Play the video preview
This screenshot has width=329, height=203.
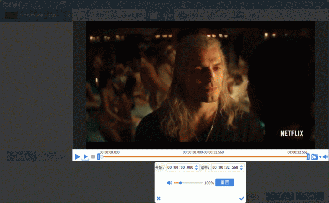(x=77, y=157)
